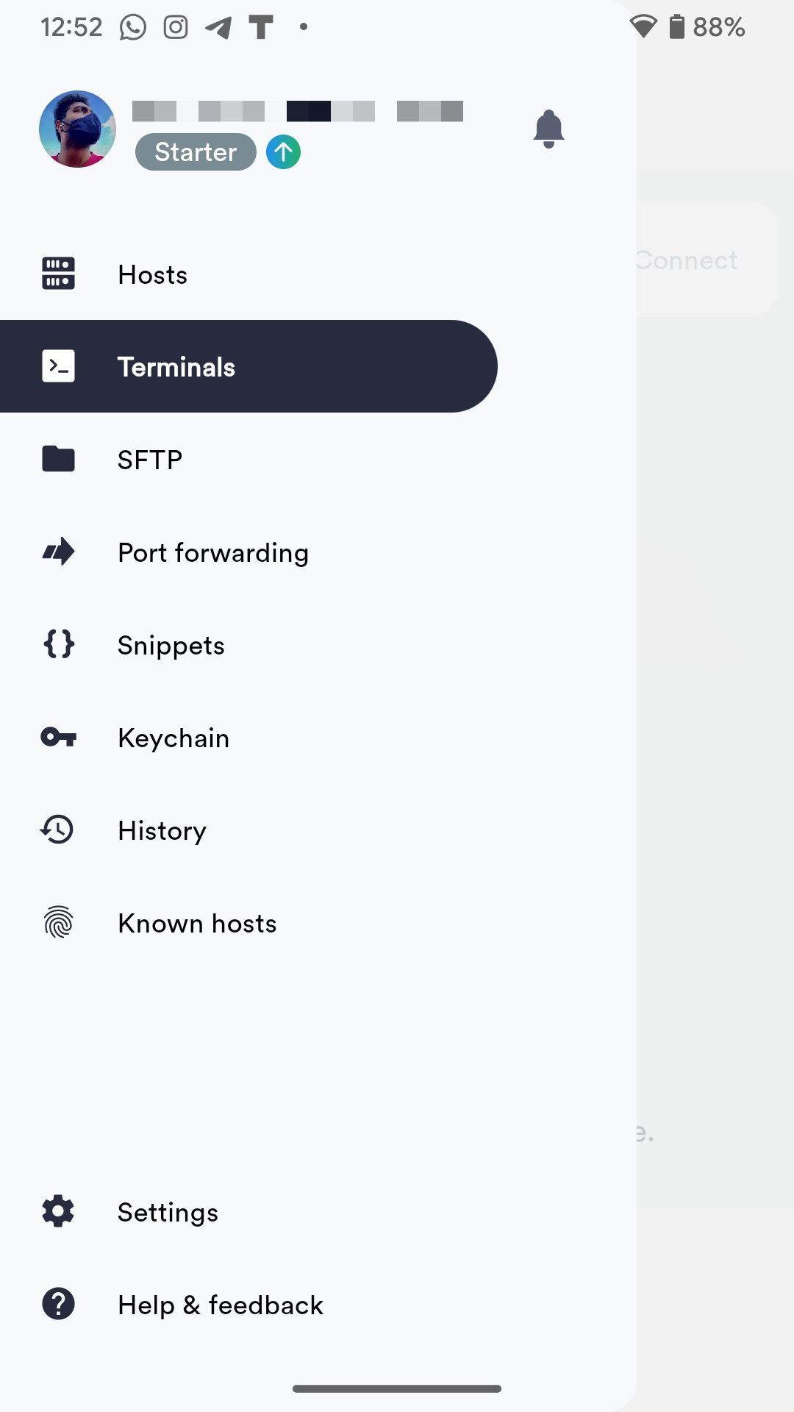The height and width of the screenshot is (1412, 794).
Task: Tap the profile avatar photo
Action: click(x=77, y=129)
